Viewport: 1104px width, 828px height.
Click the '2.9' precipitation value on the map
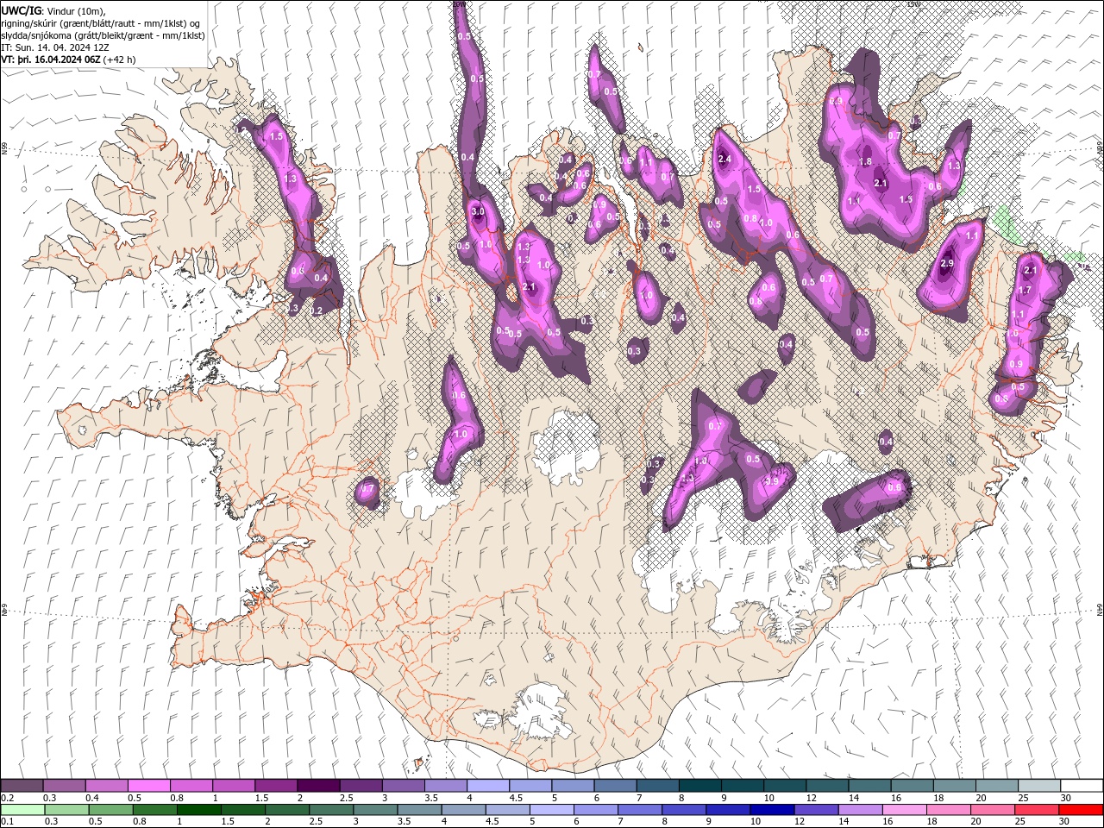[x=947, y=263]
